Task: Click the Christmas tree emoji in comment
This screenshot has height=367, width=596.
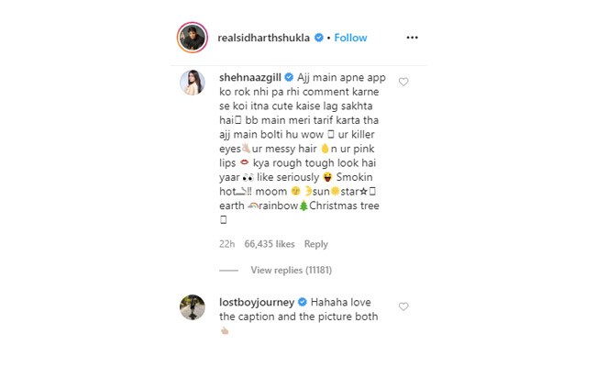Action: click(x=304, y=206)
